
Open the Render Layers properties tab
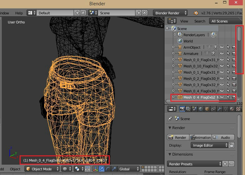188,109
